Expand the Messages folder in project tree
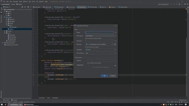The height and width of the screenshot is (106, 189). tap(6, 21)
